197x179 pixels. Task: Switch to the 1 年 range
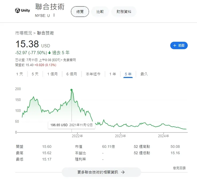click(x=113, y=74)
